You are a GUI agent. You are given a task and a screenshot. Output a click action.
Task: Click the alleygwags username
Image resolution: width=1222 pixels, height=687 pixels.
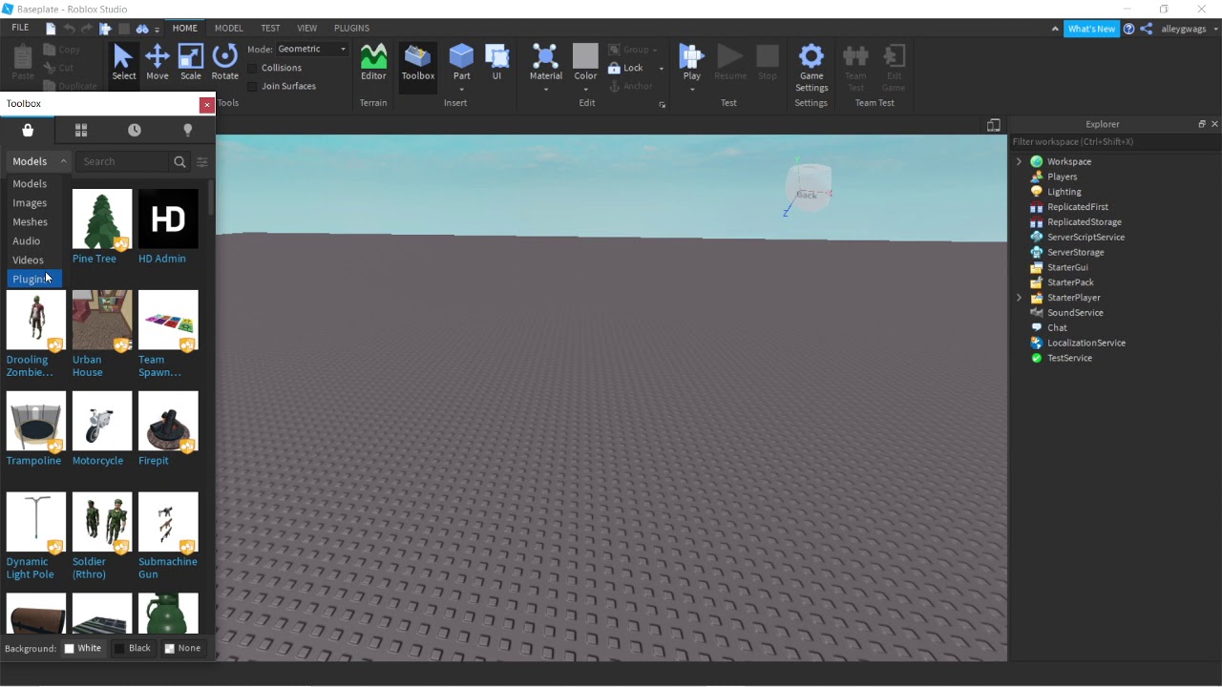click(1184, 29)
